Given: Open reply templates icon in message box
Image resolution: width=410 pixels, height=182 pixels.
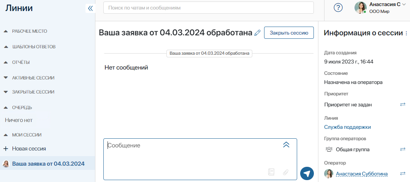Looking at the screenshot, I should pyautogui.click(x=271, y=172).
